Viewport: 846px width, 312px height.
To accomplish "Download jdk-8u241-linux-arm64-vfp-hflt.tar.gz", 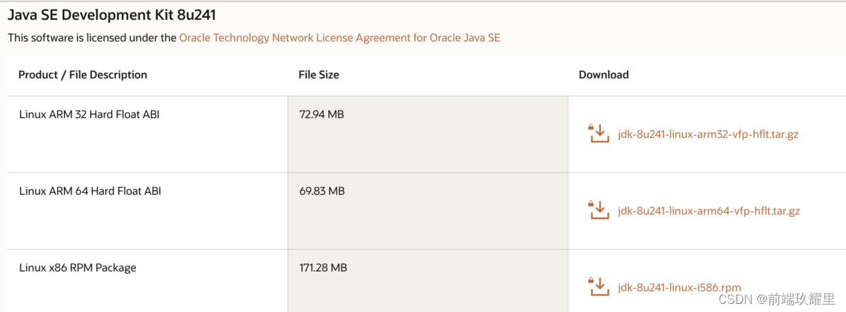I will (x=708, y=210).
